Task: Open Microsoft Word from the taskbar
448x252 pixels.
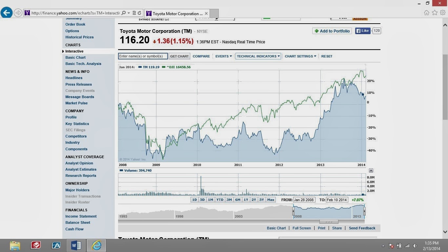Action: (x=76, y=245)
